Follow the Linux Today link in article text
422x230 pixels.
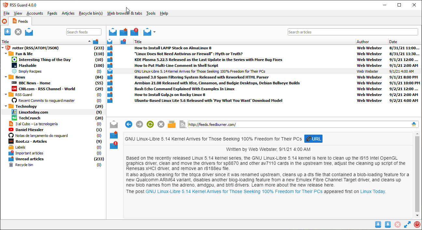click(x=372, y=191)
